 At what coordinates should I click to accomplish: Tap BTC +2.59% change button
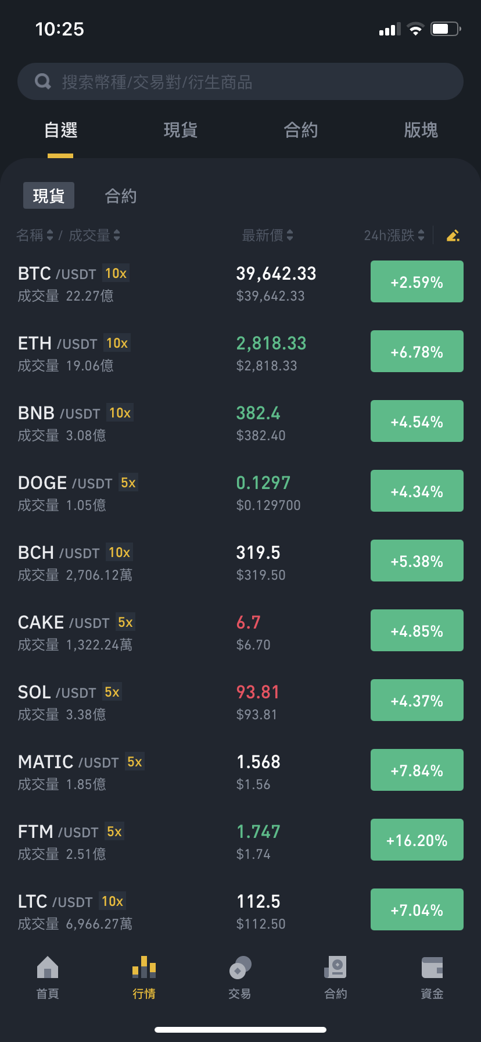click(417, 281)
